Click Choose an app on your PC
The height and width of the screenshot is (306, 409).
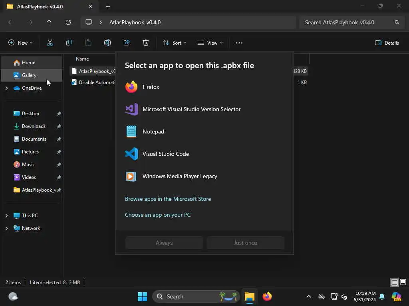pos(158,215)
